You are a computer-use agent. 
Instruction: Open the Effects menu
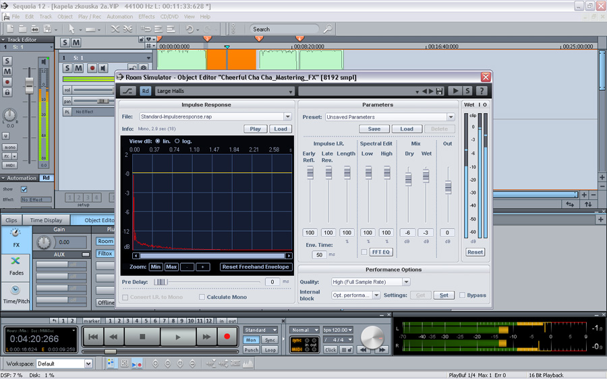point(146,16)
